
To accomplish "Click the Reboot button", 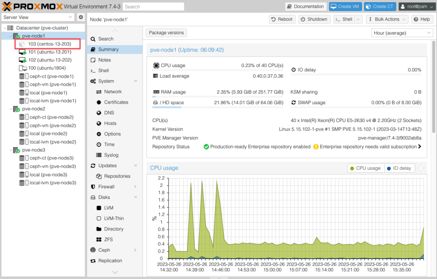I will coord(282,19).
